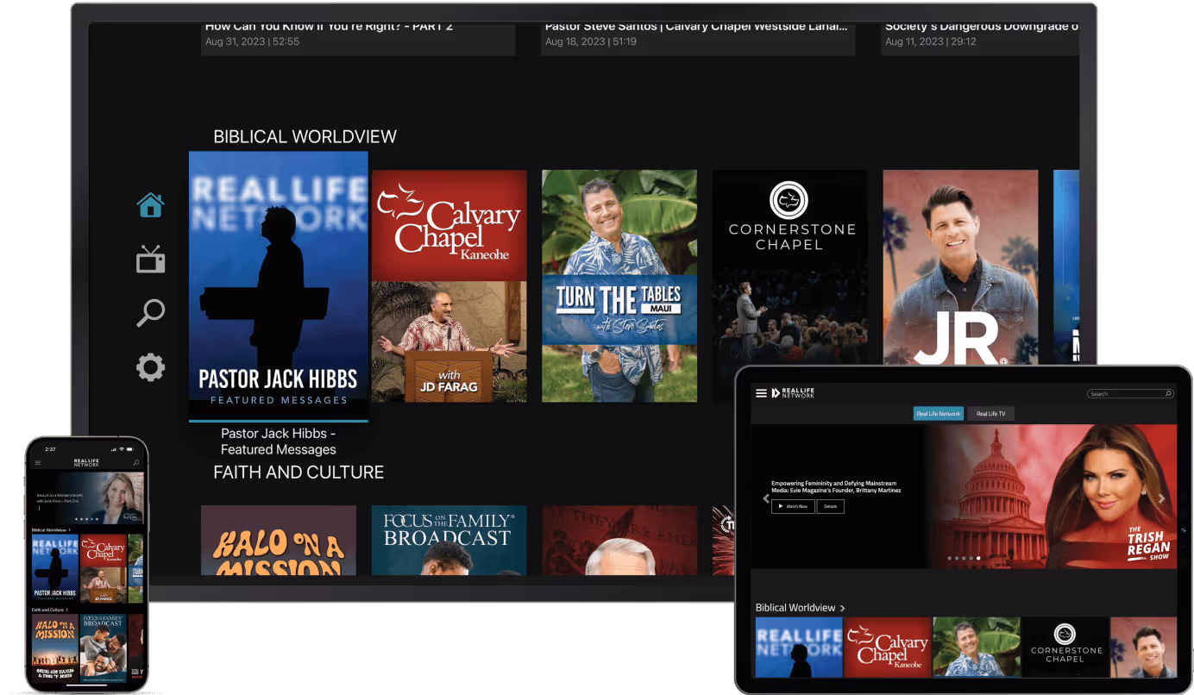Tap the featured banner on the phone
The width and height of the screenshot is (1194, 695).
pos(87,498)
